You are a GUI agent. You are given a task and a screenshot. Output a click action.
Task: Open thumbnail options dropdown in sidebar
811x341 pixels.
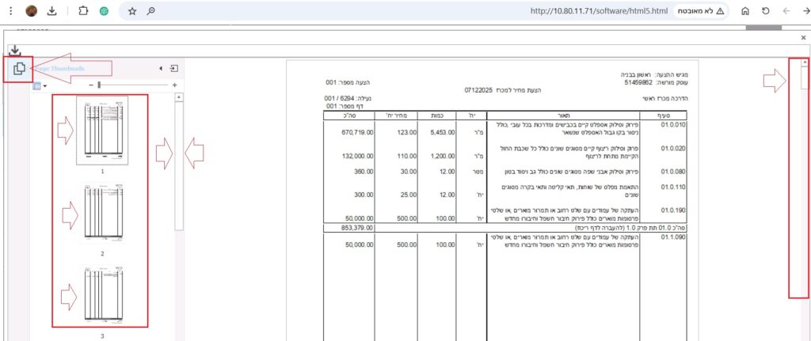pos(40,85)
